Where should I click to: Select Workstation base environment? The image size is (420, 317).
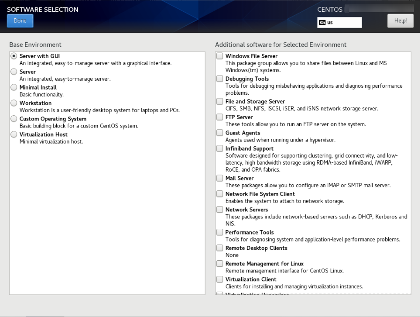pos(14,103)
